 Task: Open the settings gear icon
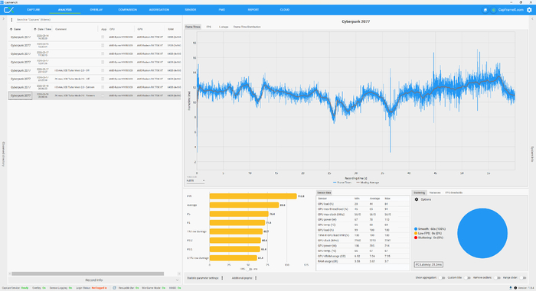(x=529, y=10)
